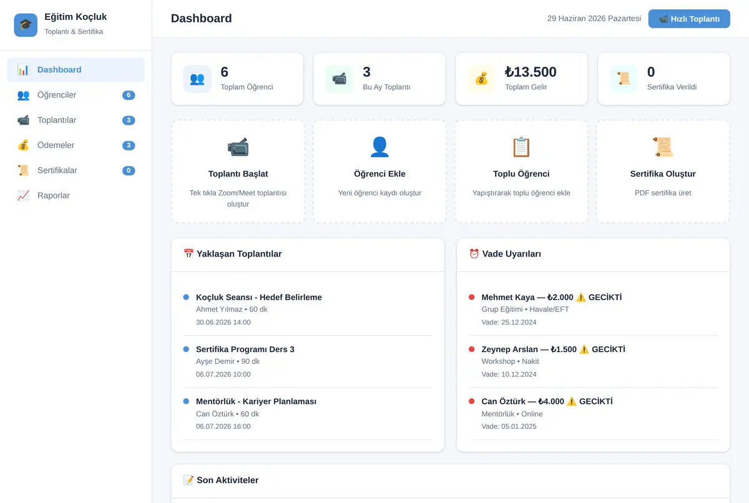Click the Sertifika Oluştur quick action title

click(x=663, y=174)
